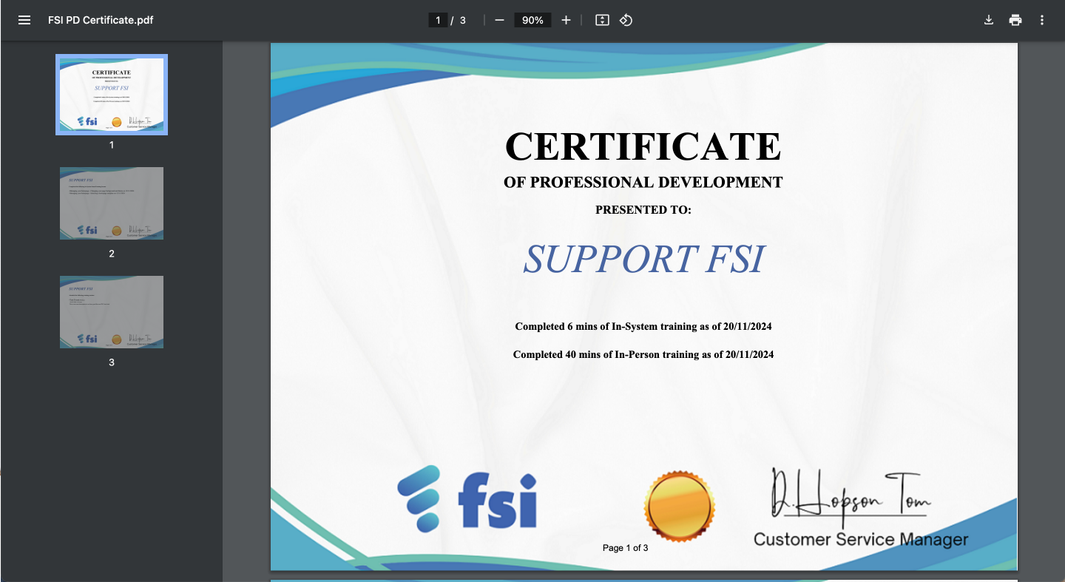Toggle the sidebar hamburger menu
The height and width of the screenshot is (582, 1065).
click(24, 20)
